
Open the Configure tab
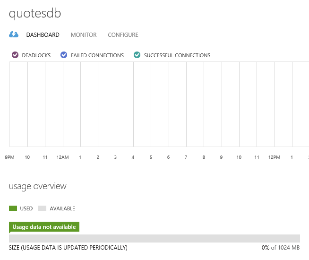[123, 35]
